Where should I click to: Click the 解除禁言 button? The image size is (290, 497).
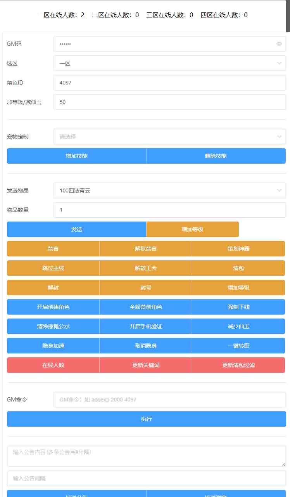tap(146, 249)
